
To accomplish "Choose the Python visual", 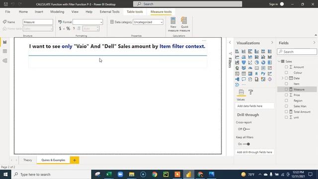I will pyautogui.click(x=263, y=74).
